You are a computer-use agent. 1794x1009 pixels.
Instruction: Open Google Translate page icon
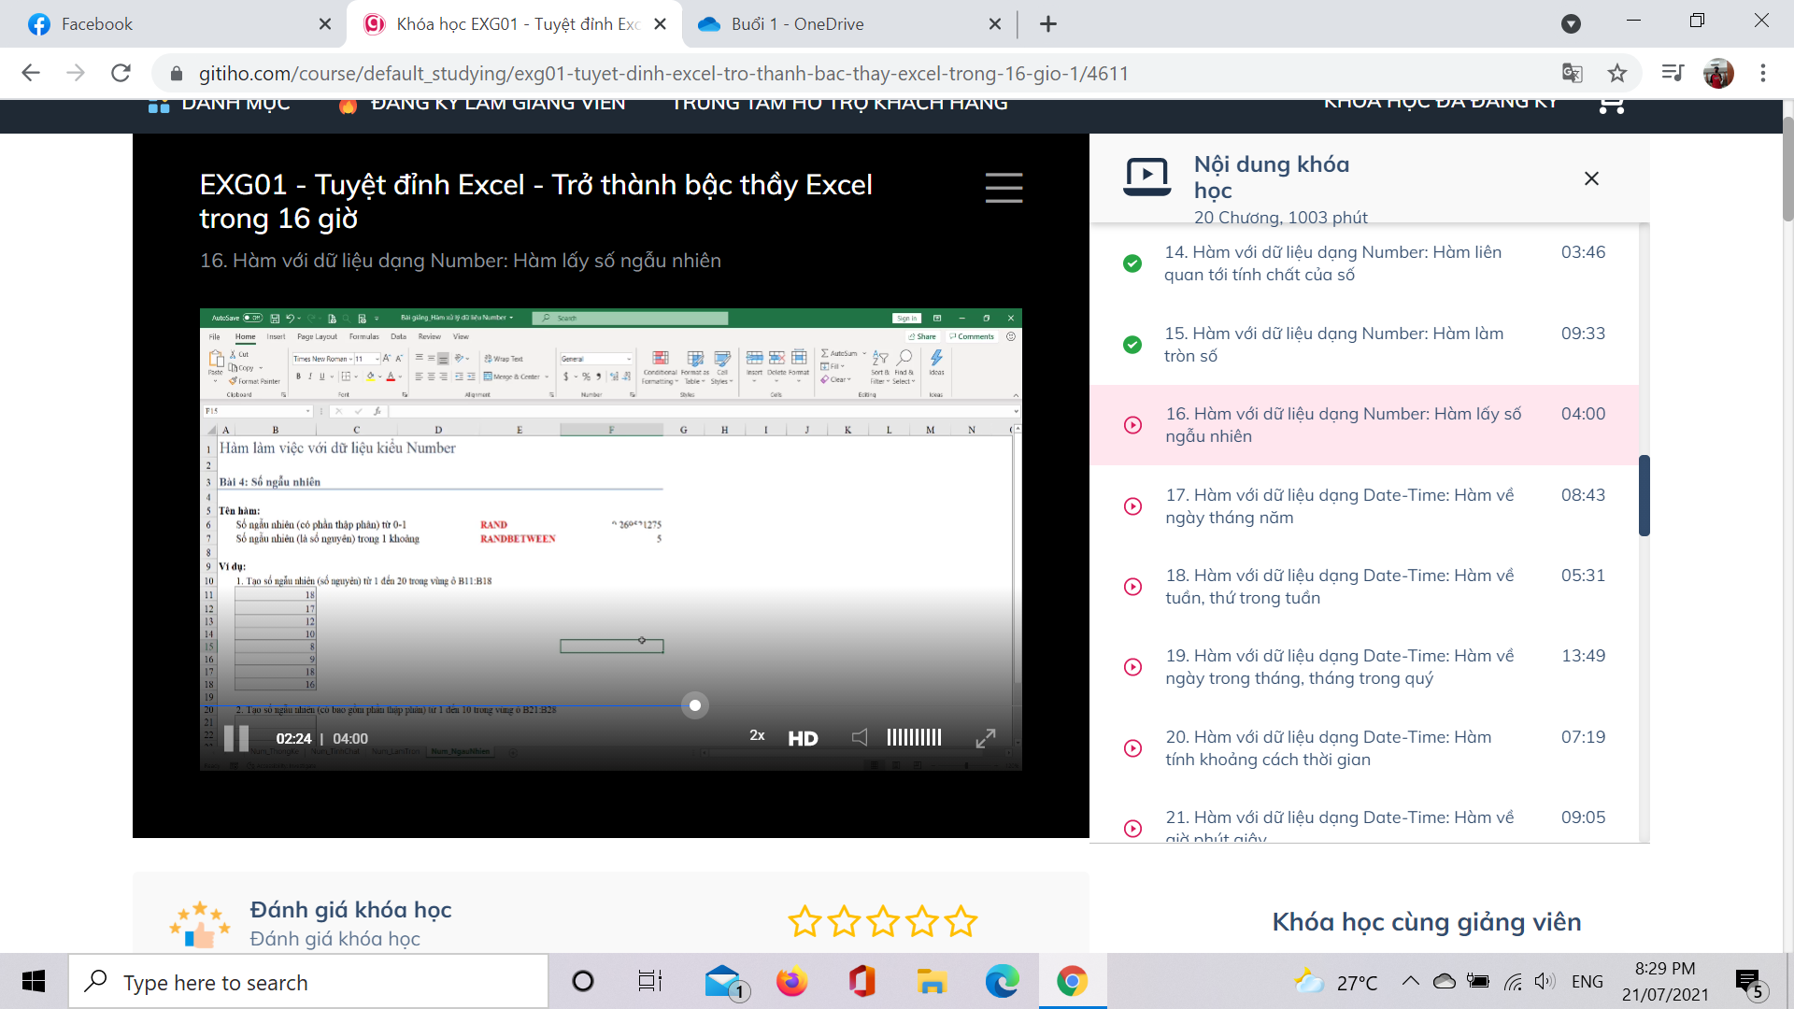[x=1572, y=73]
